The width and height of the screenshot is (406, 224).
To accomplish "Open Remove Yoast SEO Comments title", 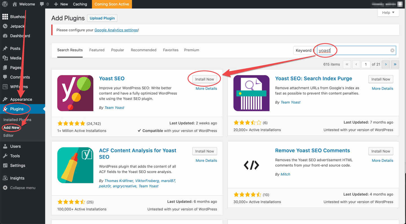I will [x=312, y=151].
